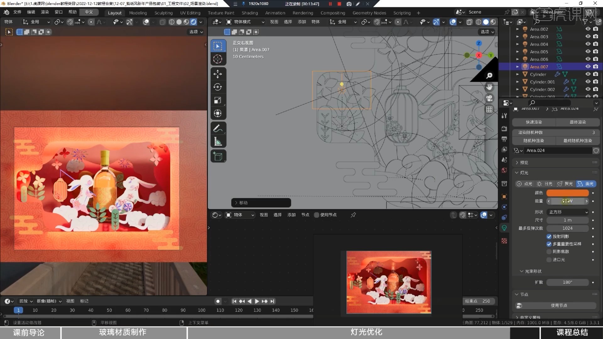
Task: Click the pan view hand icon
Action: coord(489,87)
